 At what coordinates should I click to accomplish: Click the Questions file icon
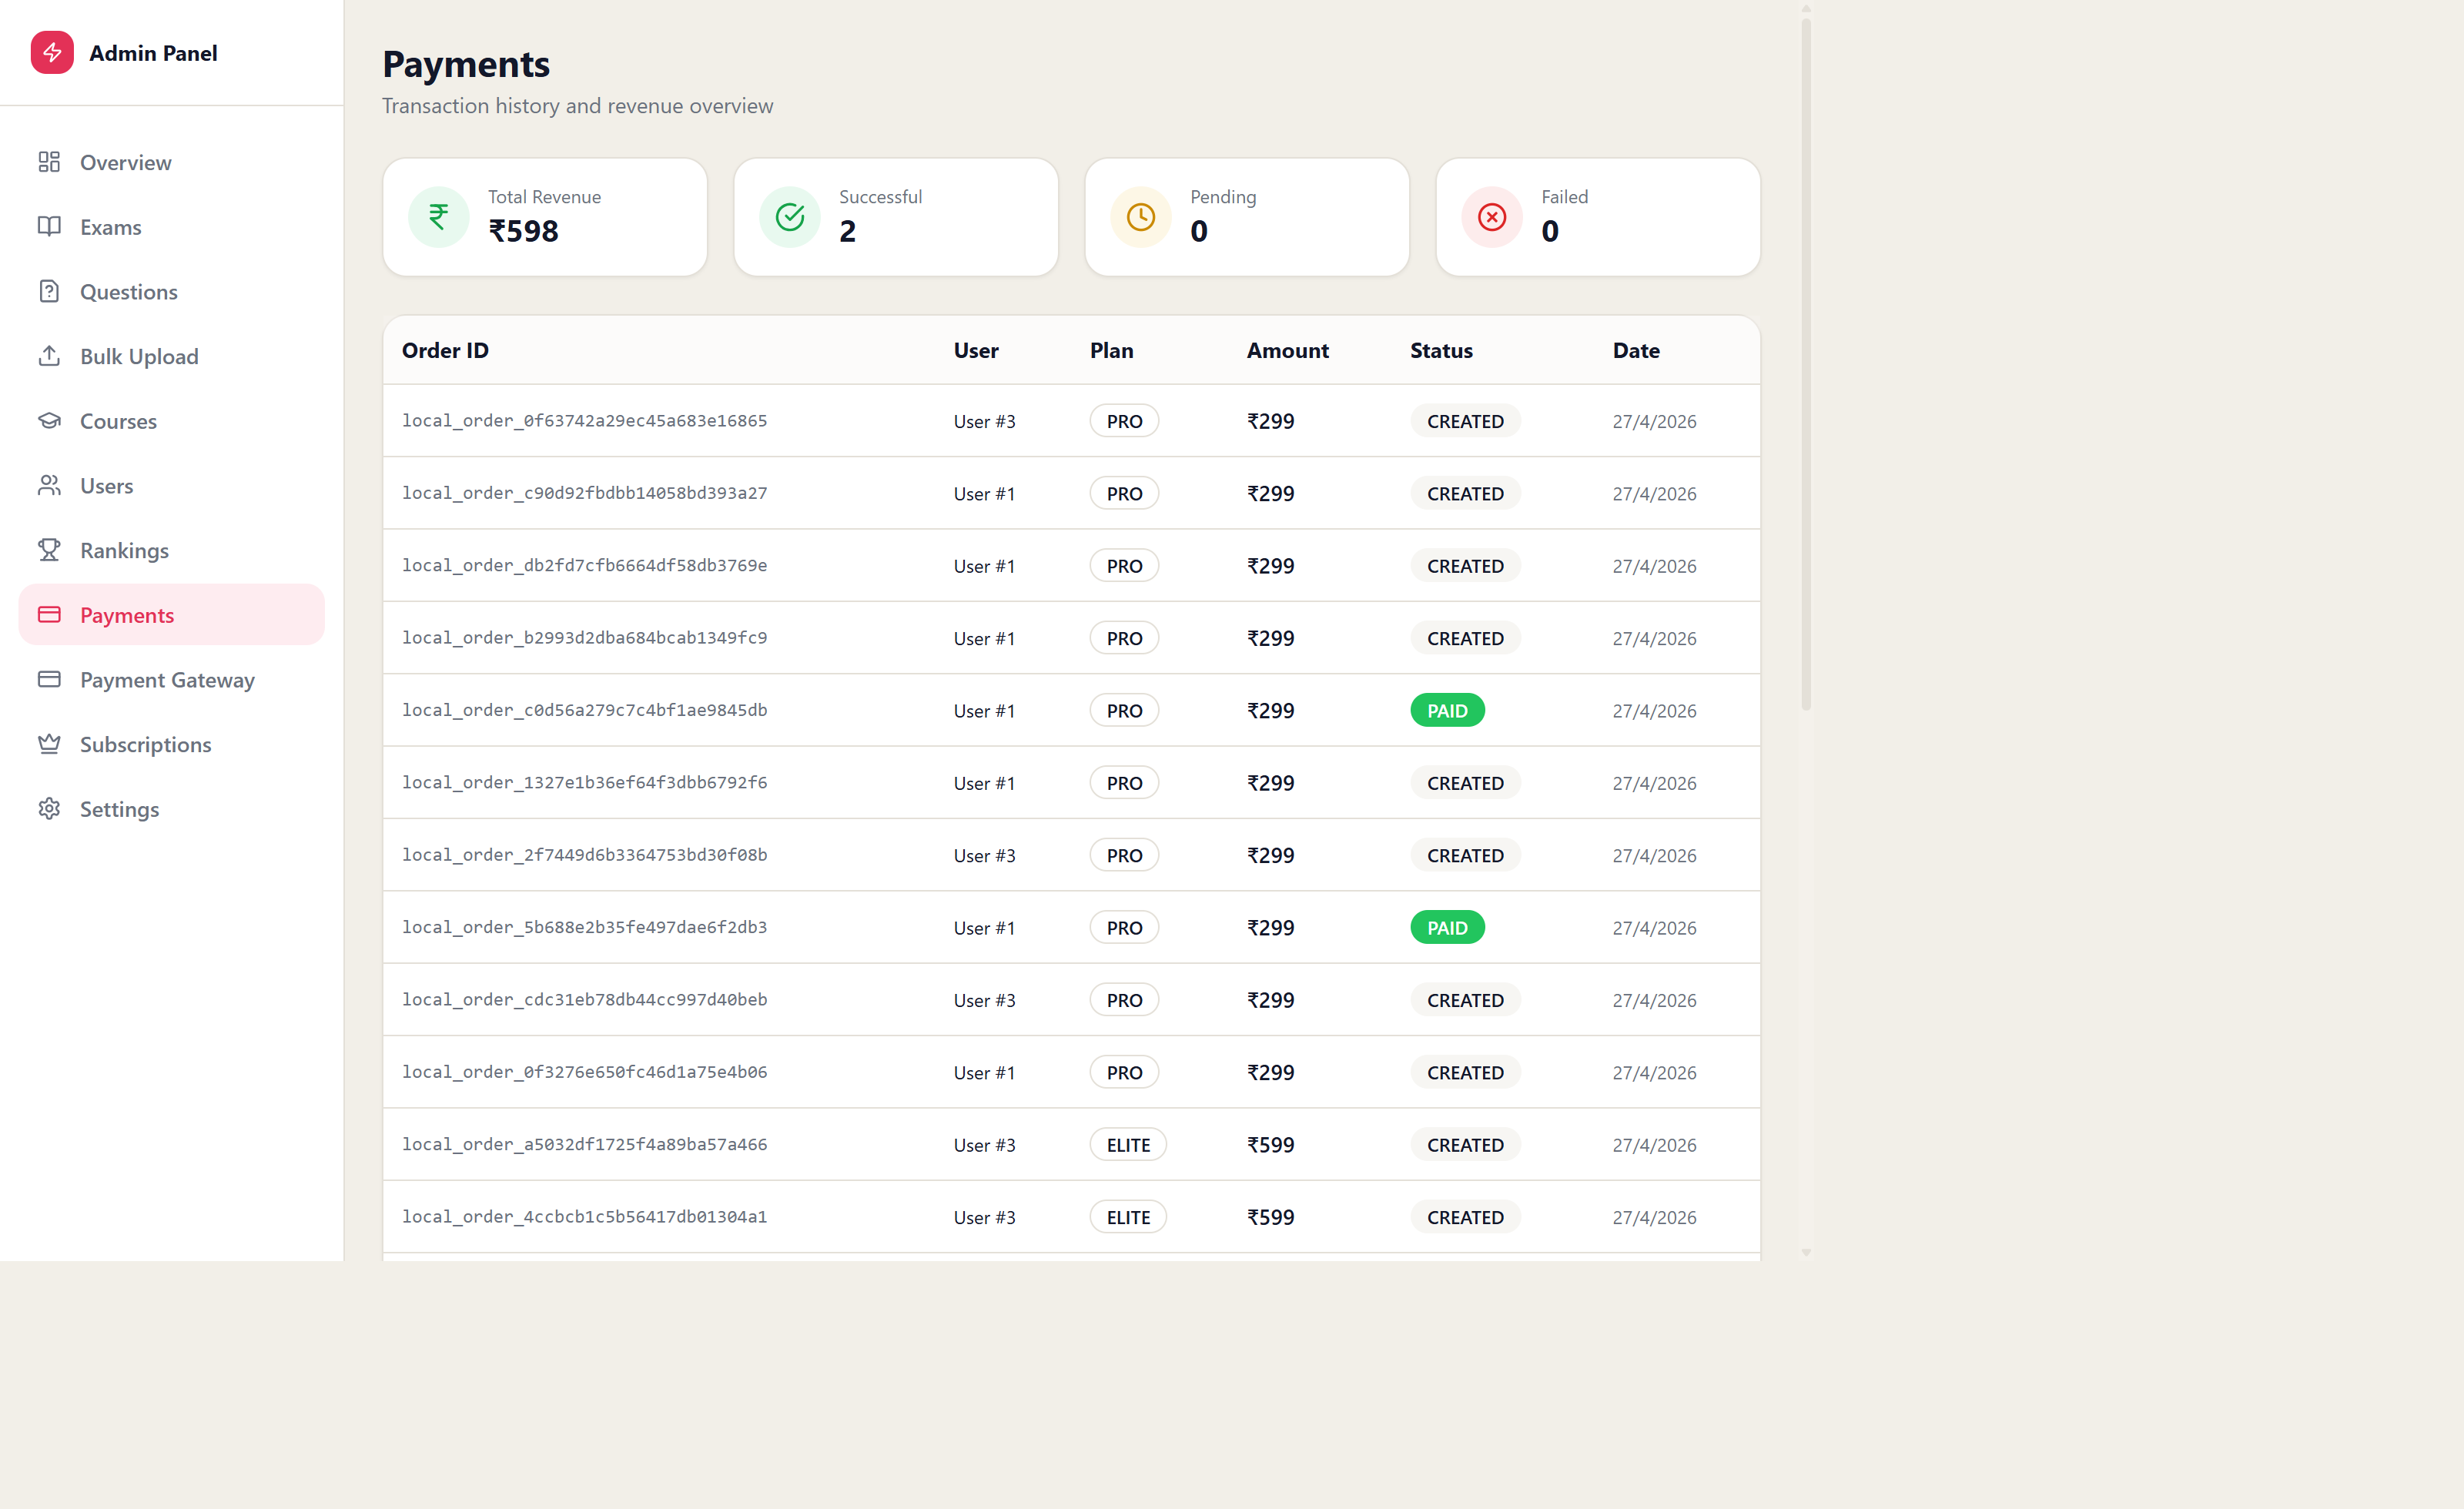pos(49,291)
